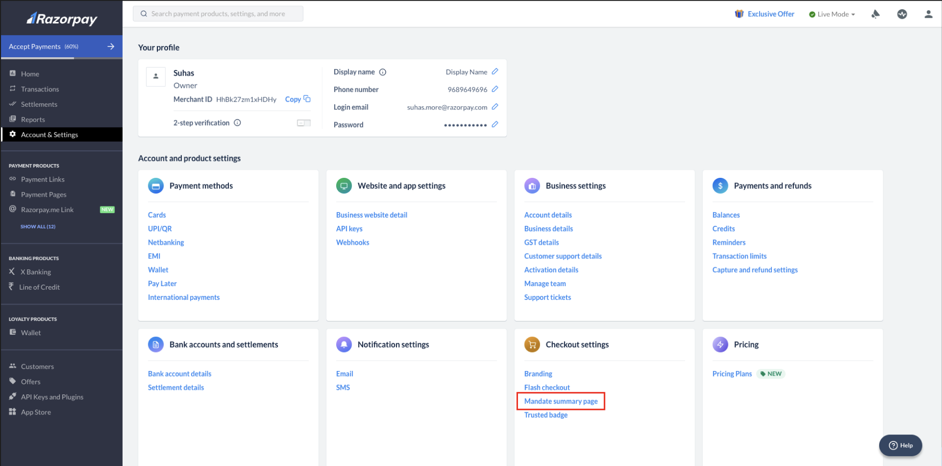Click Suhas profile avatar icon
The image size is (942, 466).
tap(156, 77)
